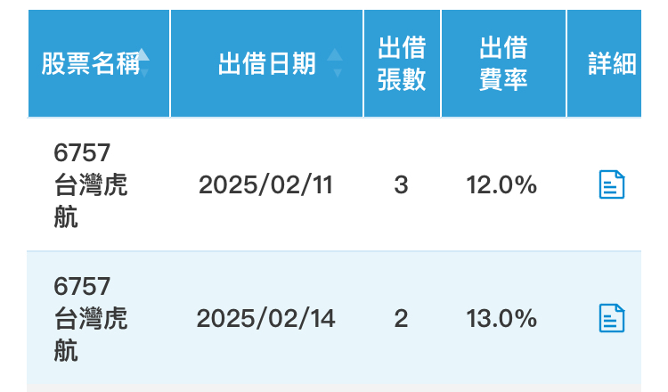Select the 2025/02/11 loan date cell

265,185
